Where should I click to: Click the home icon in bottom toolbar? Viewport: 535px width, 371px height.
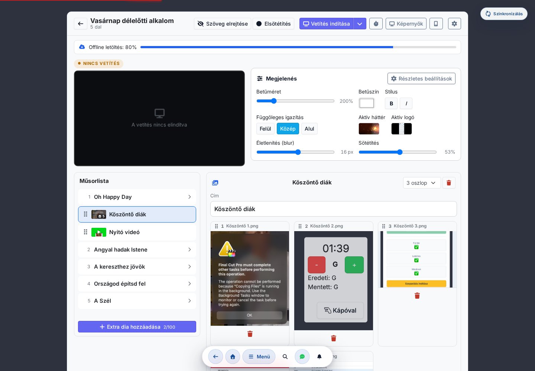[233, 357]
